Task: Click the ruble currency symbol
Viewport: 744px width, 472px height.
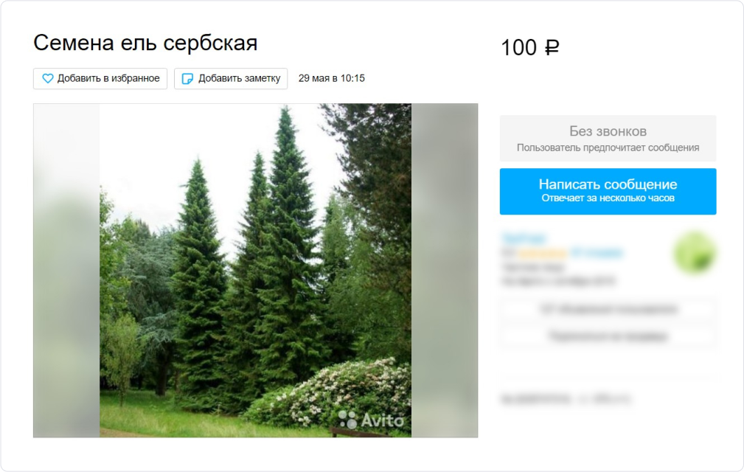Action: 552,47
